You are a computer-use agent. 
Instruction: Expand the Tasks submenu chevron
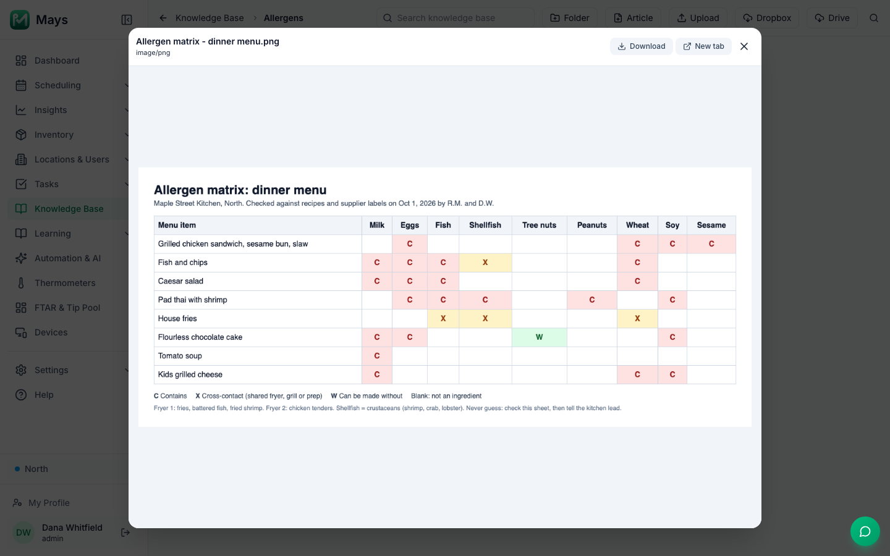127,184
